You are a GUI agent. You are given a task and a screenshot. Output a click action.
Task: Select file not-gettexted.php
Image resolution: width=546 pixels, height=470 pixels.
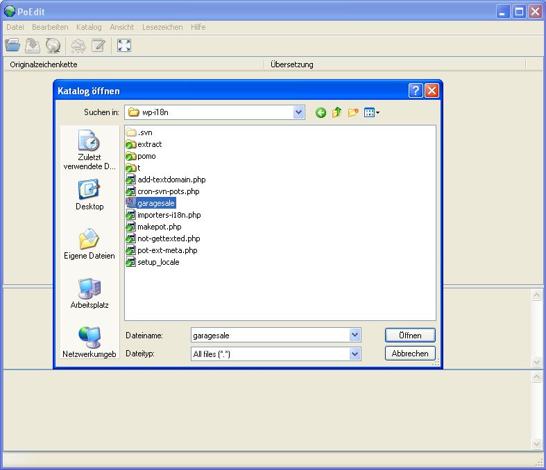(x=163, y=238)
